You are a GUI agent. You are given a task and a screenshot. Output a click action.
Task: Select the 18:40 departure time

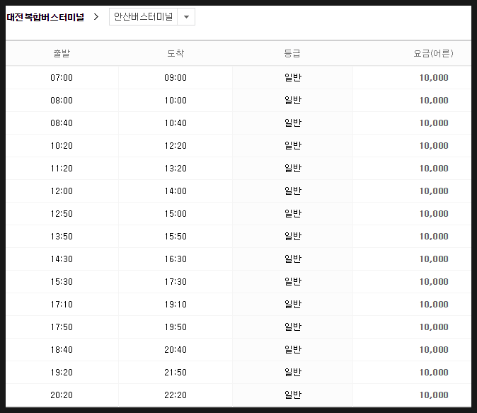click(x=62, y=350)
